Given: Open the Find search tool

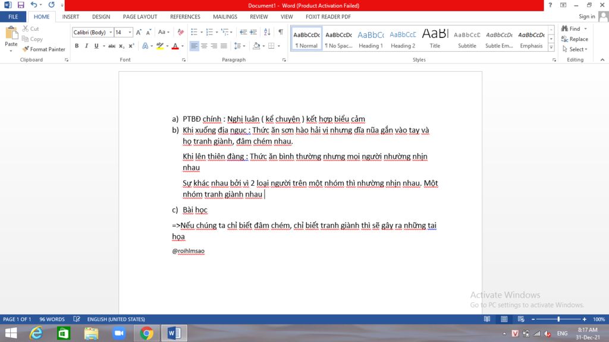Looking at the screenshot, I should 571,28.
